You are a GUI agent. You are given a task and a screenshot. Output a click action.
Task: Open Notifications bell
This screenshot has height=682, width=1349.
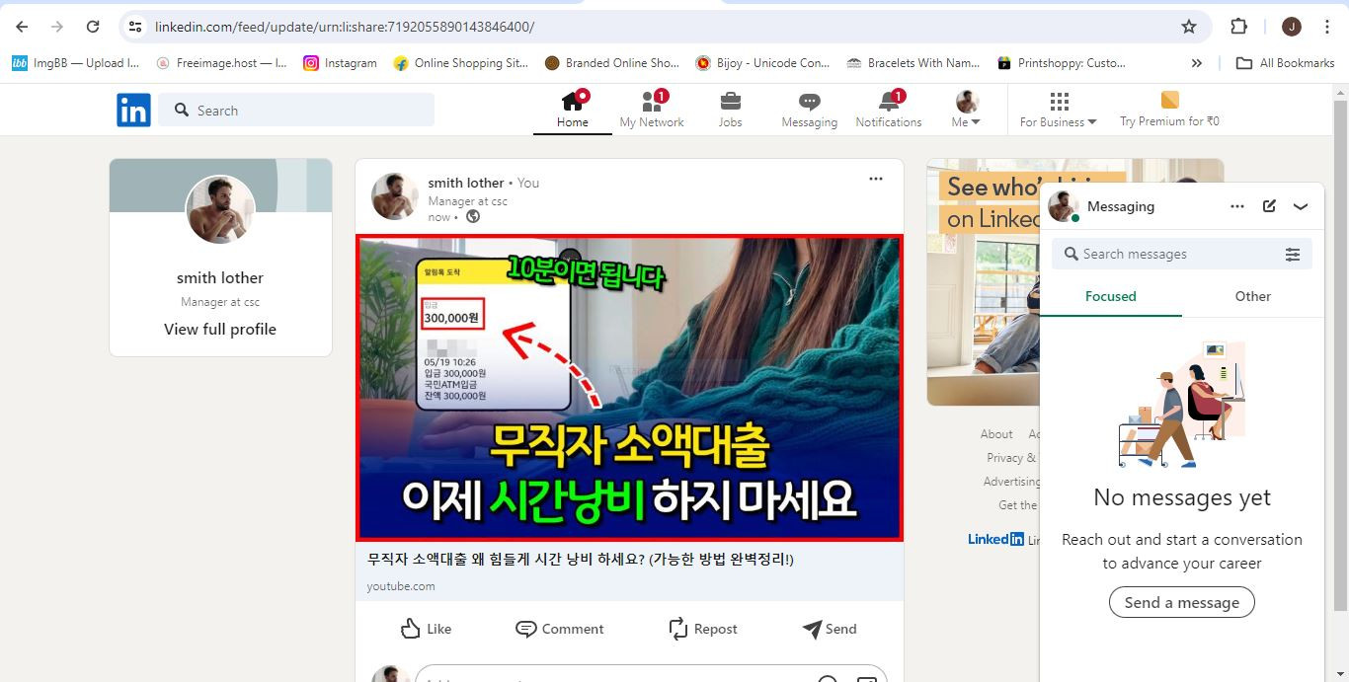(888, 109)
